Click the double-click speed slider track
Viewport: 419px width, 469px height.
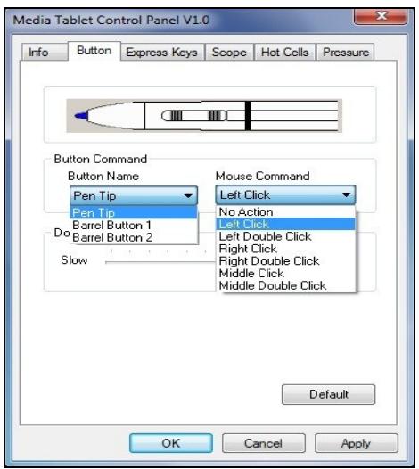click(160, 262)
